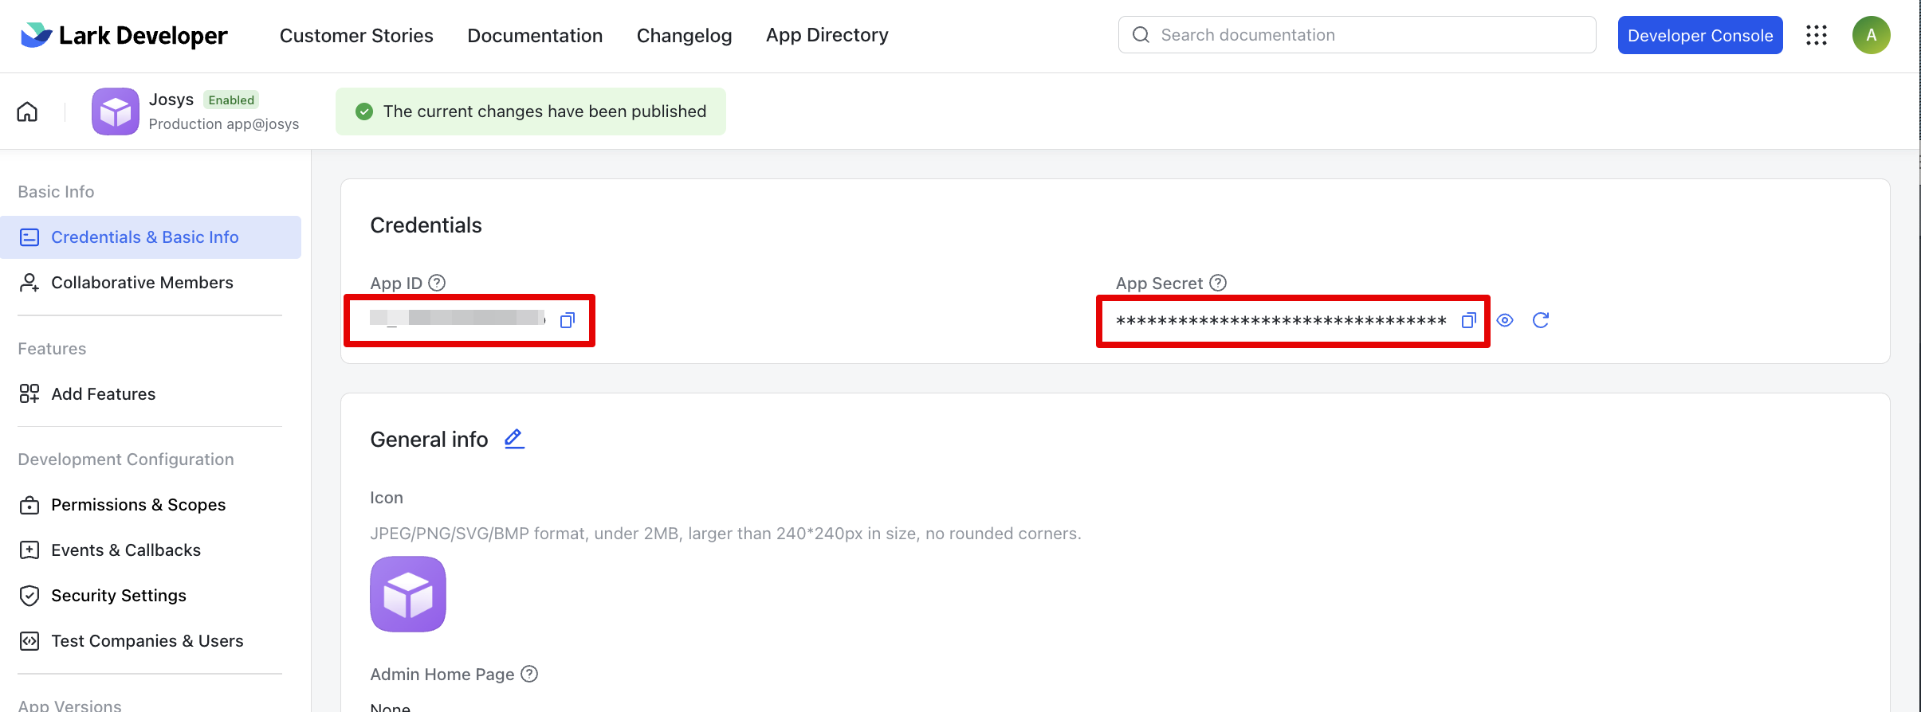This screenshot has width=1921, height=712.
Task: Reveal the App Secret with eye icon
Action: point(1505,320)
